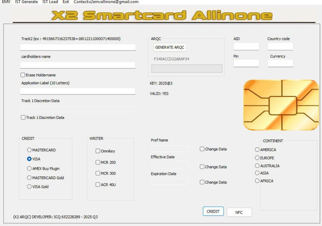
Task: Click the Track2 input field
Action: click(x=78, y=47)
